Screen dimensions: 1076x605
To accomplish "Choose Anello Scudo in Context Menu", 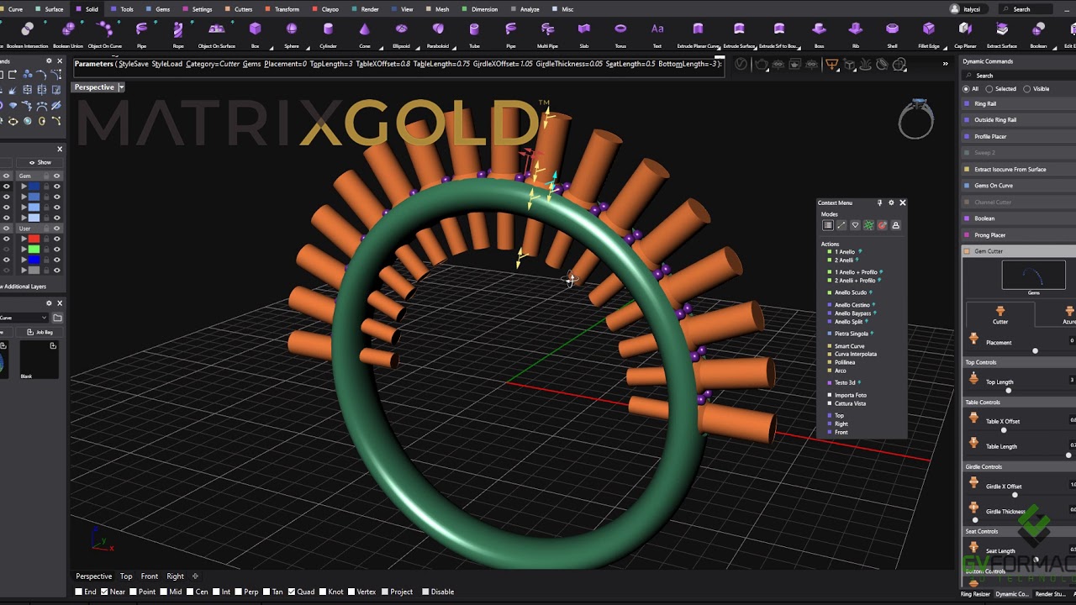I will tap(850, 292).
